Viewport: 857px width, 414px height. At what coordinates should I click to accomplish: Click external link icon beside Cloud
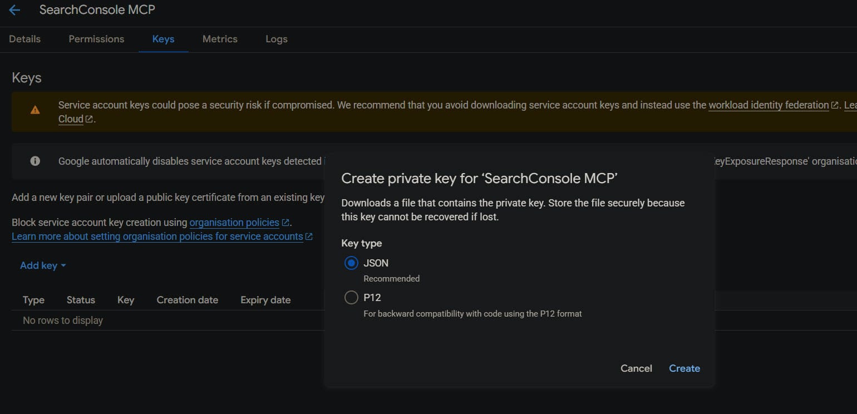coord(89,119)
